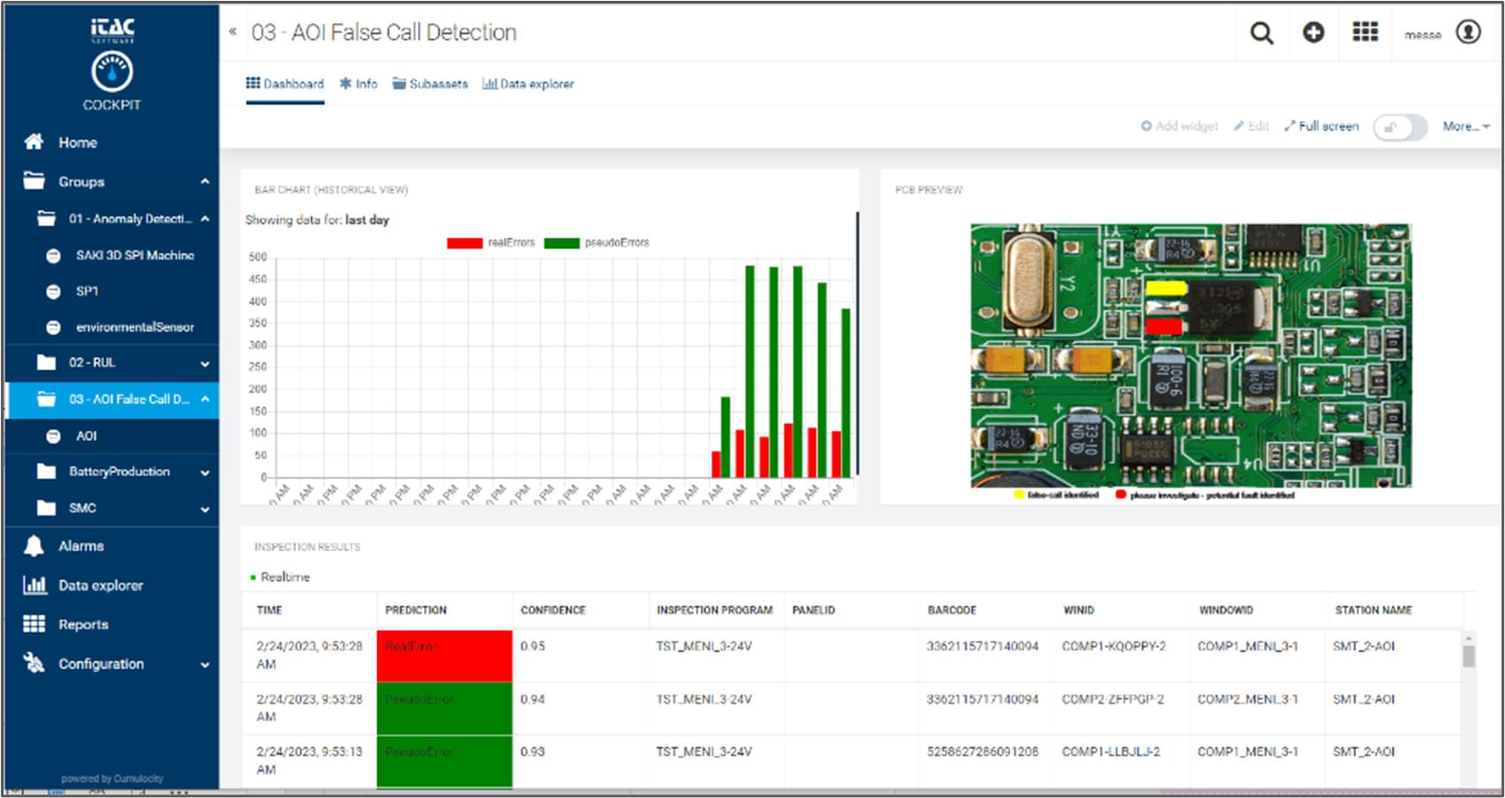Open the Alarms bell icon in sidebar
Image resolution: width=1505 pixels, height=798 pixels.
click(x=34, y=545)
